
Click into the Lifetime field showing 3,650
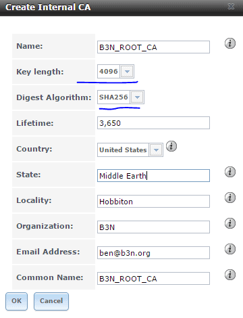pyautogui.click(x=153, y=123)
